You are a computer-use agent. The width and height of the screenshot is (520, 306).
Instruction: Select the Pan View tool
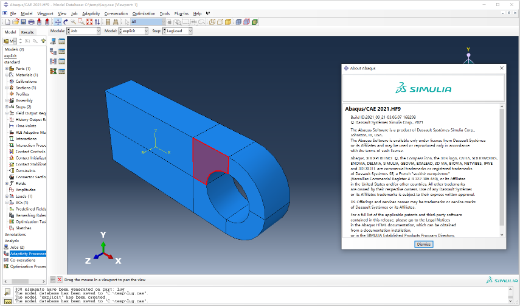tap(58, 22)
